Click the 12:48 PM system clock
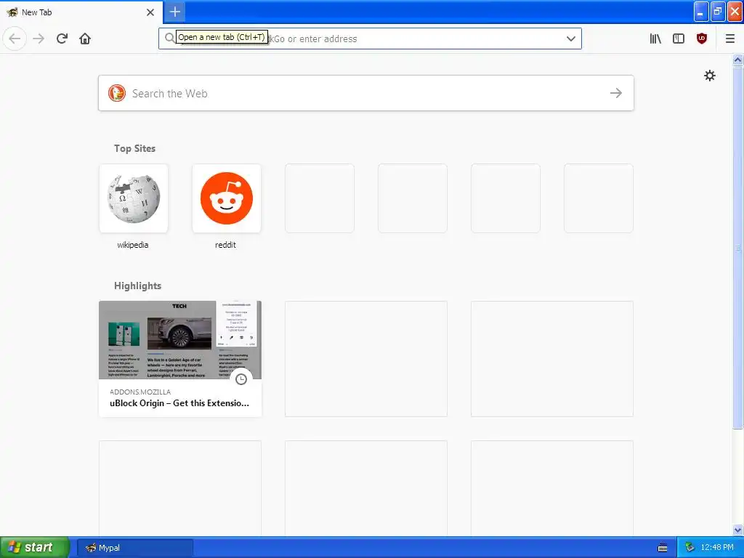 (717, 548)
